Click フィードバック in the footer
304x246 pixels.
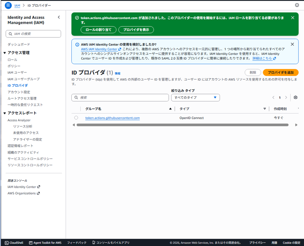pyautogui.click(x=76, y=243)
